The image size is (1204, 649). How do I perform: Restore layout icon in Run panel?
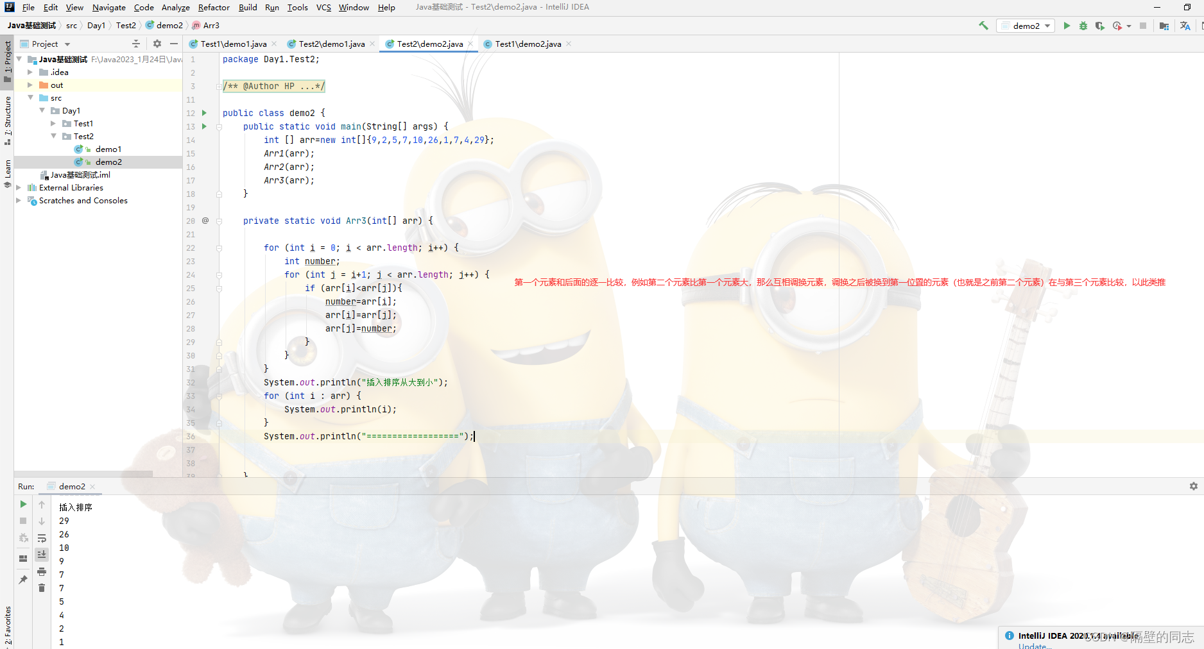click(23, 558)
